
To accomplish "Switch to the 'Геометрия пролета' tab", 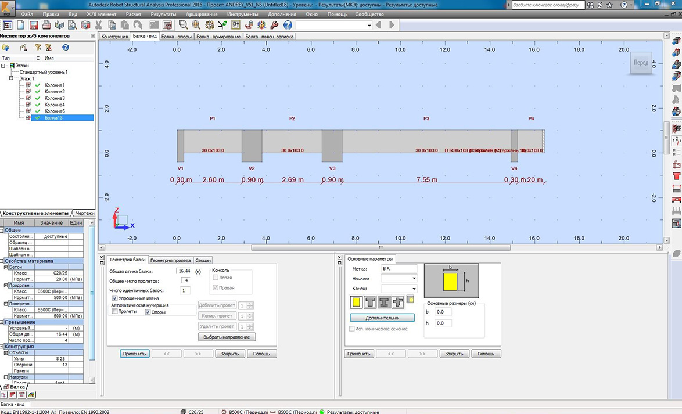I will pyautogui.click(x=171, y=260).
